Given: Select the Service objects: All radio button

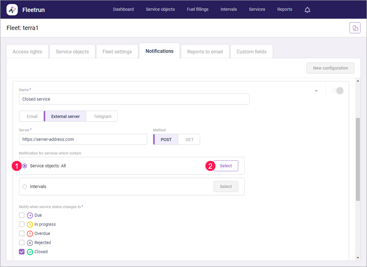Looking at the screenshot, I should tap(24, 165).
